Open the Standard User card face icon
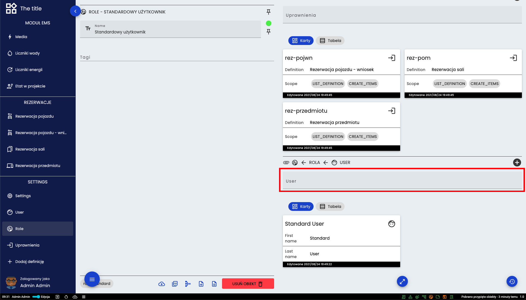Image resolution: width=526 pixels, height=300 pixels. point(392,224)
